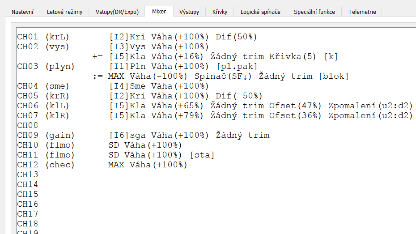Open the Logické spínače tab
Image resolution: width=416 pixels, height=234 pixels.
(x=260, y=12)
